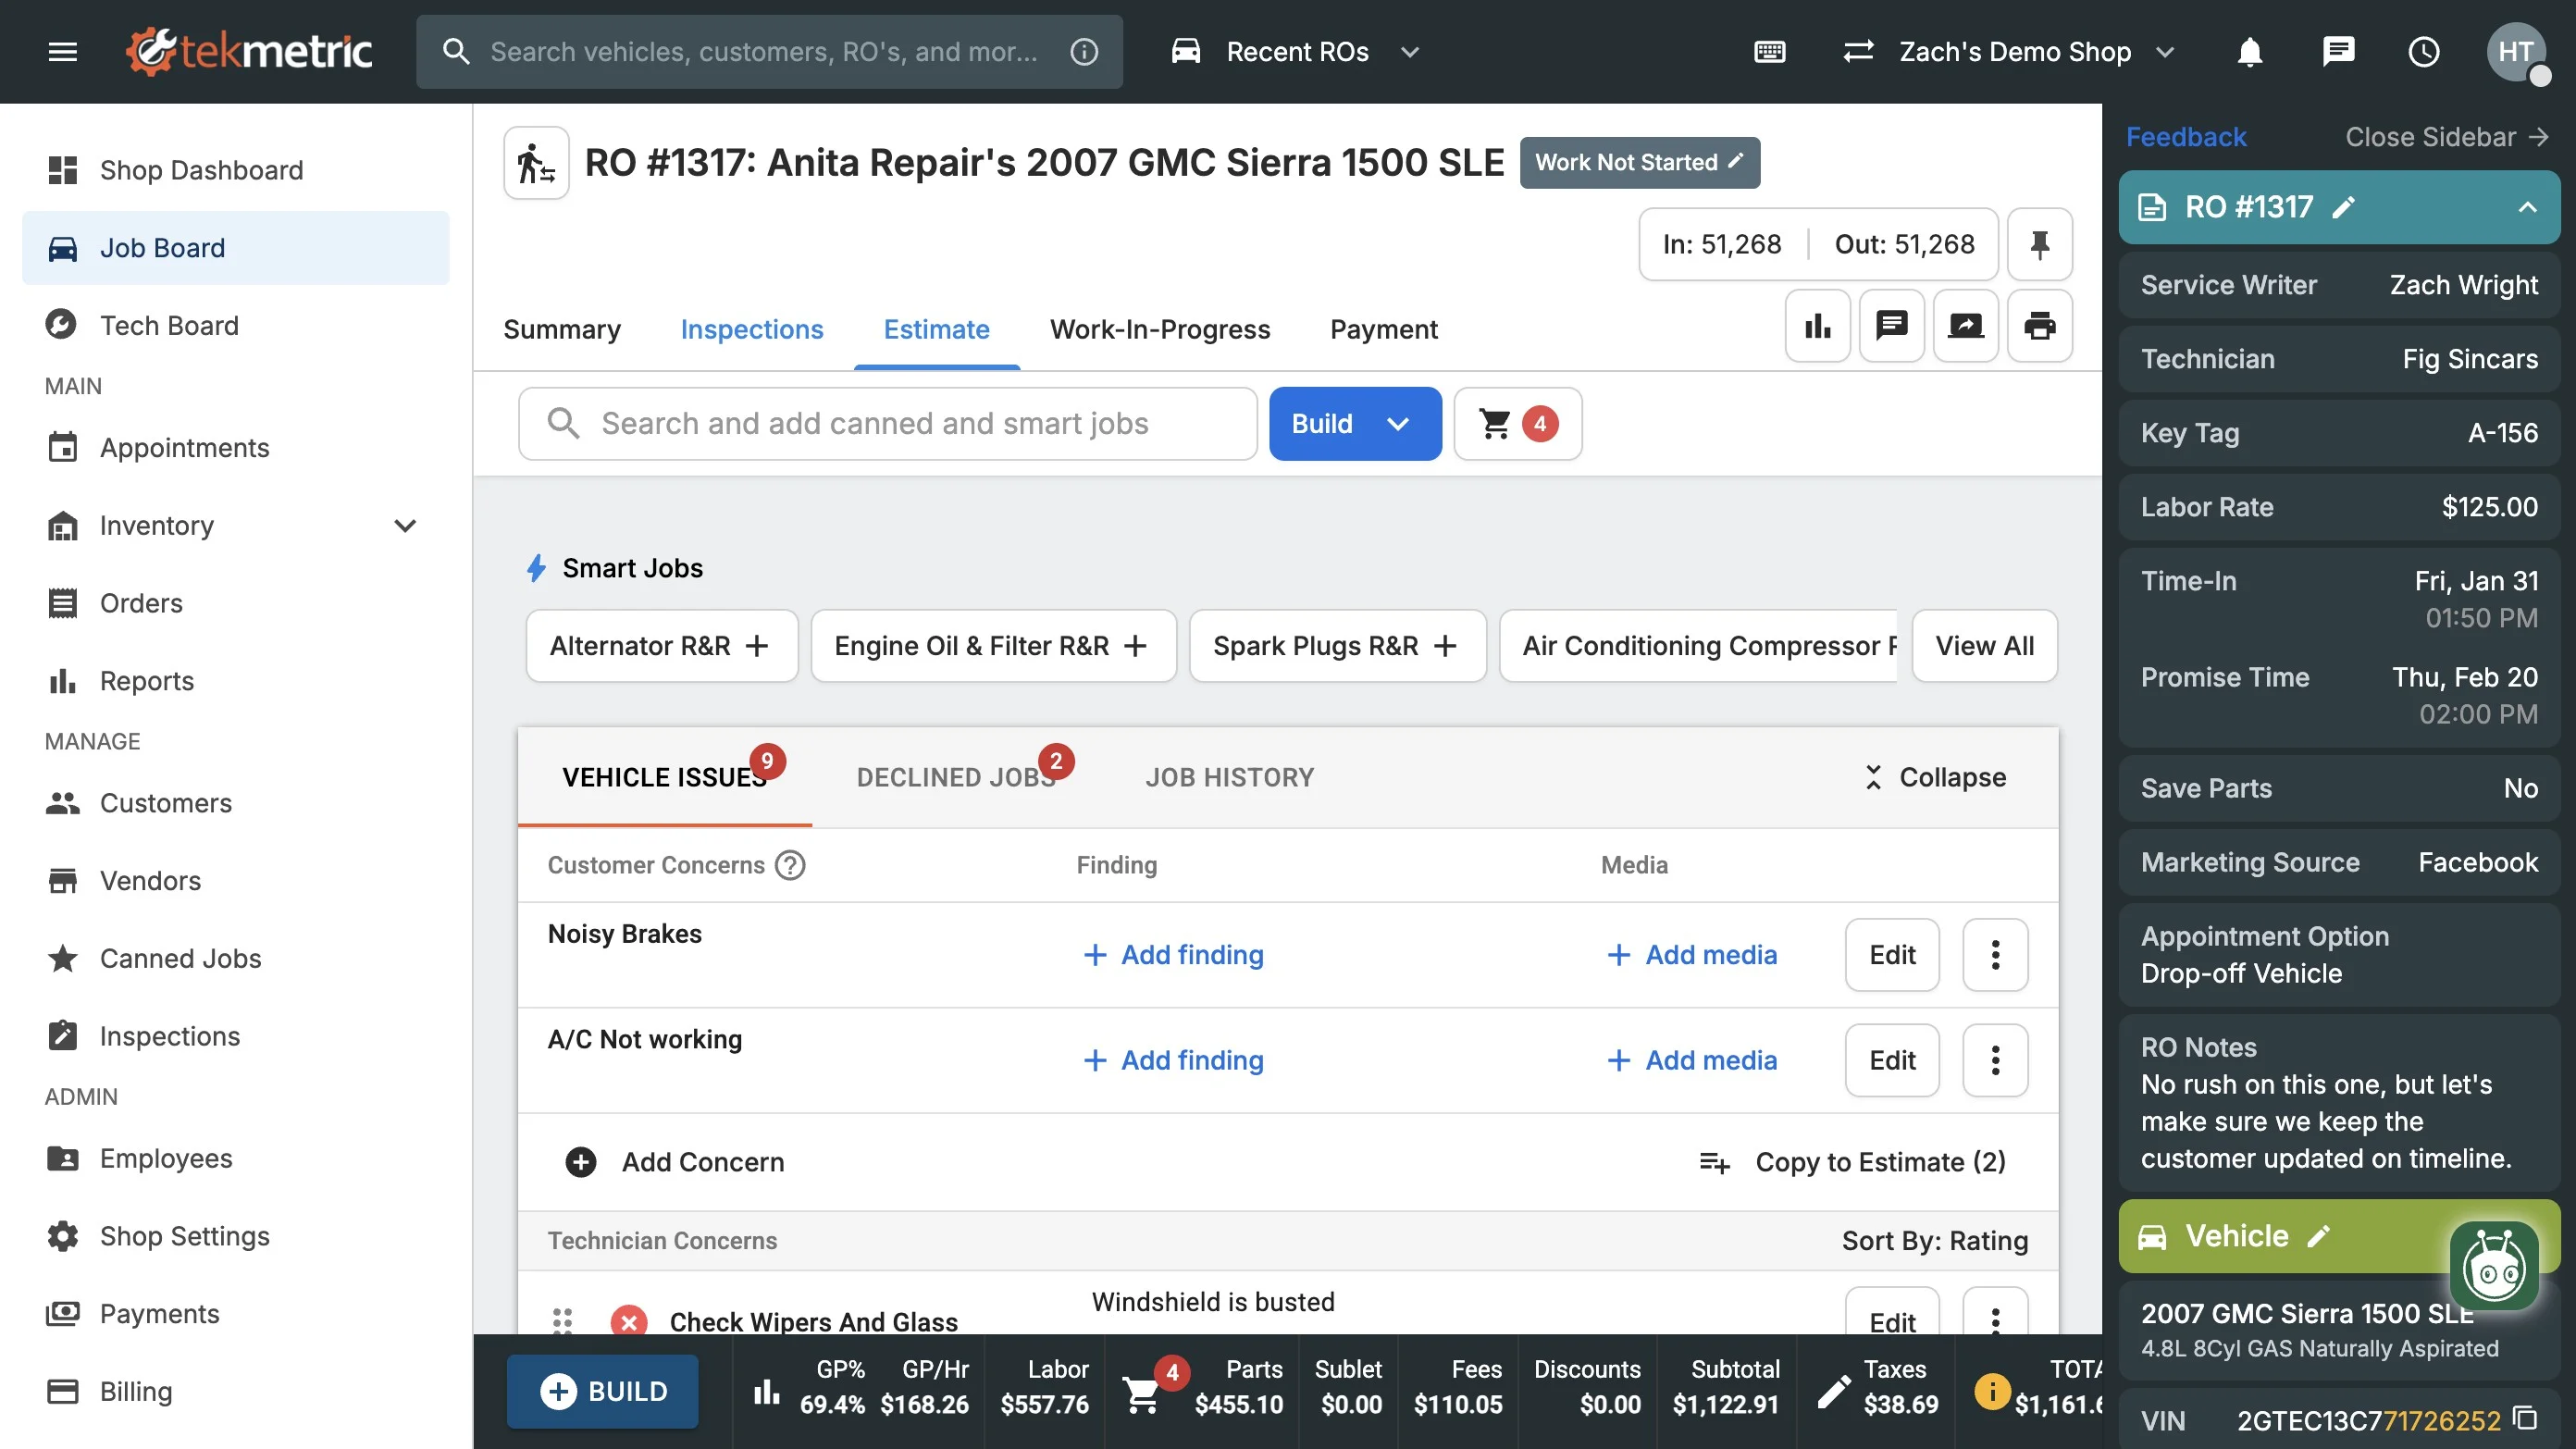Open the Recent ROs dropdown

1296,52
